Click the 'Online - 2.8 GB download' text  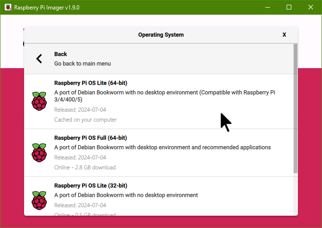tap(85, 167)
